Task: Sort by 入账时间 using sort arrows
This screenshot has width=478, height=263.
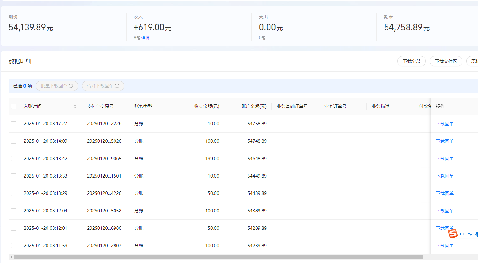Action: coord(75,106)
